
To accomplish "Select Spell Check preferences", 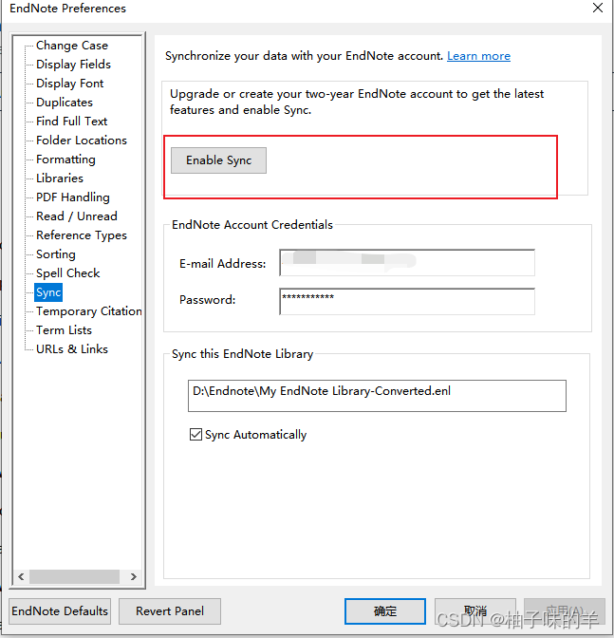I will (68, 273).
